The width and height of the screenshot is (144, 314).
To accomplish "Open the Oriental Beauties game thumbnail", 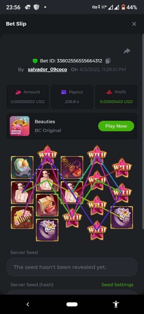I will [x=19, y=126].
